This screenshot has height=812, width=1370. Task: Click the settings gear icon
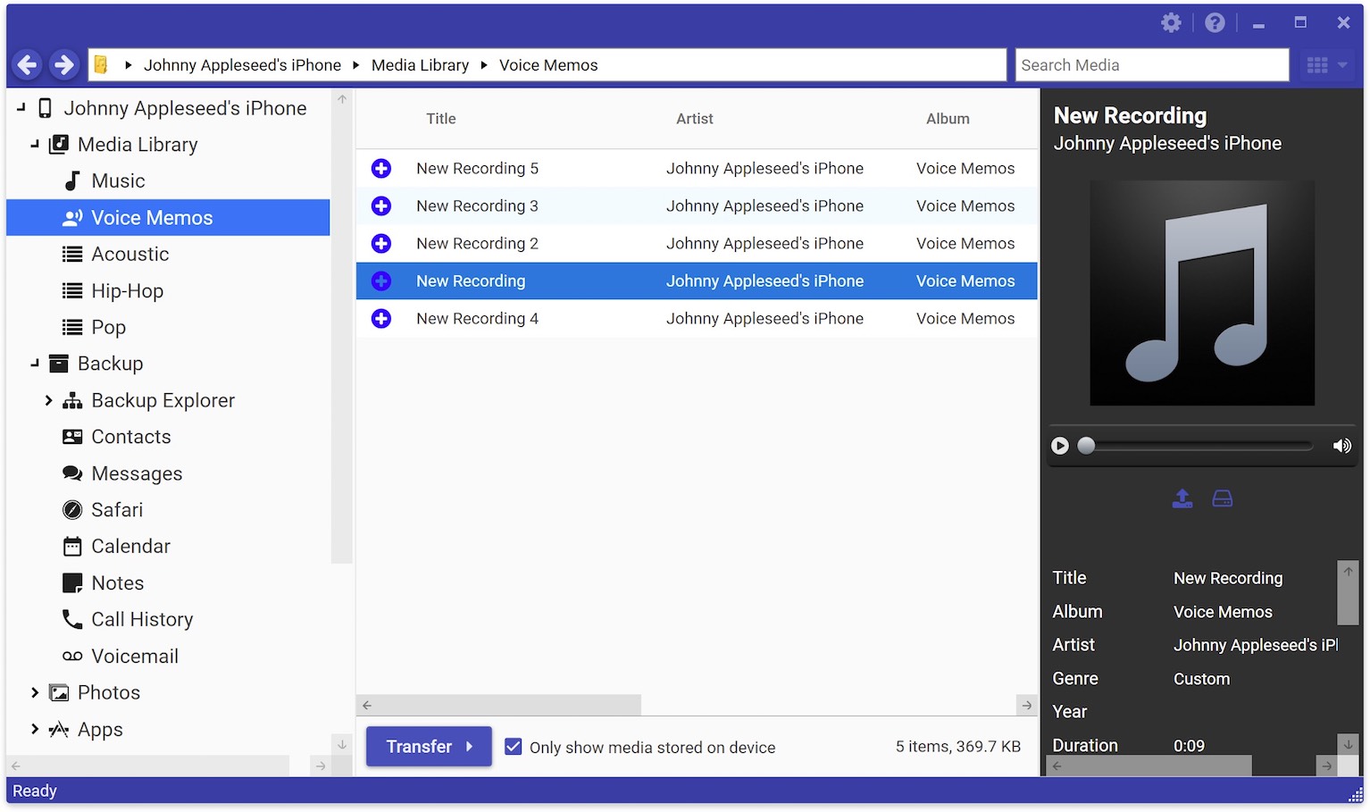(1171, 23)
